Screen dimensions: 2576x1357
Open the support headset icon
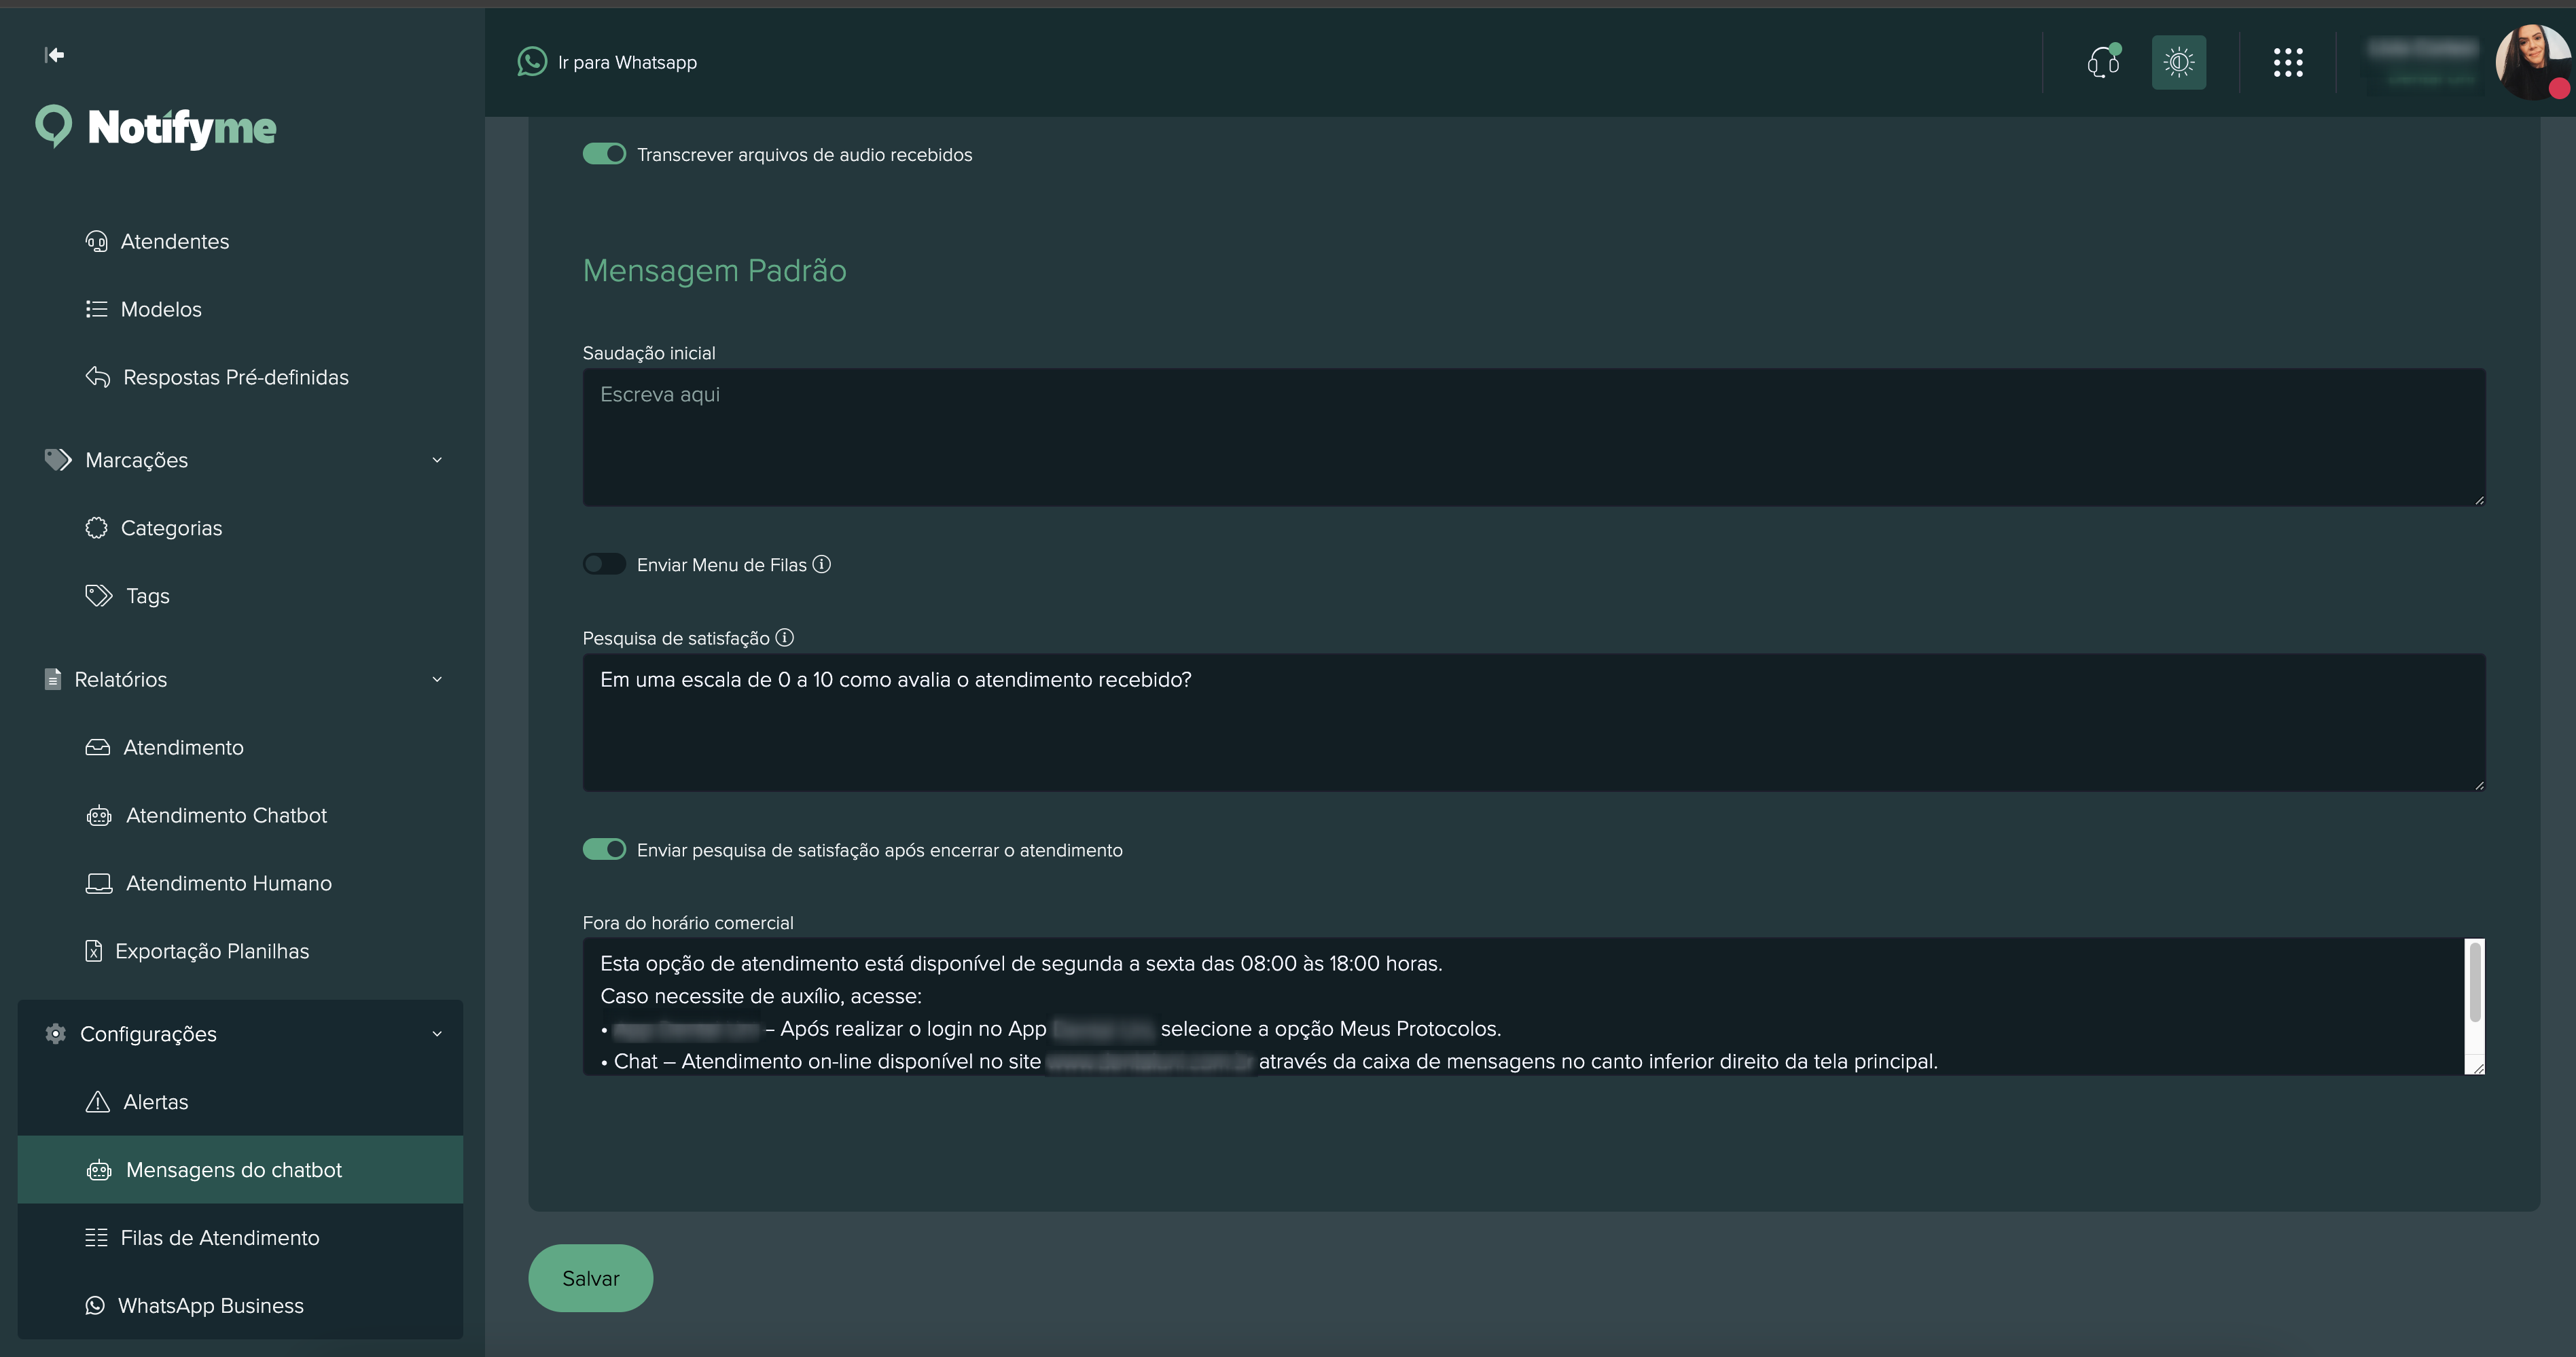coord(2104,62)
